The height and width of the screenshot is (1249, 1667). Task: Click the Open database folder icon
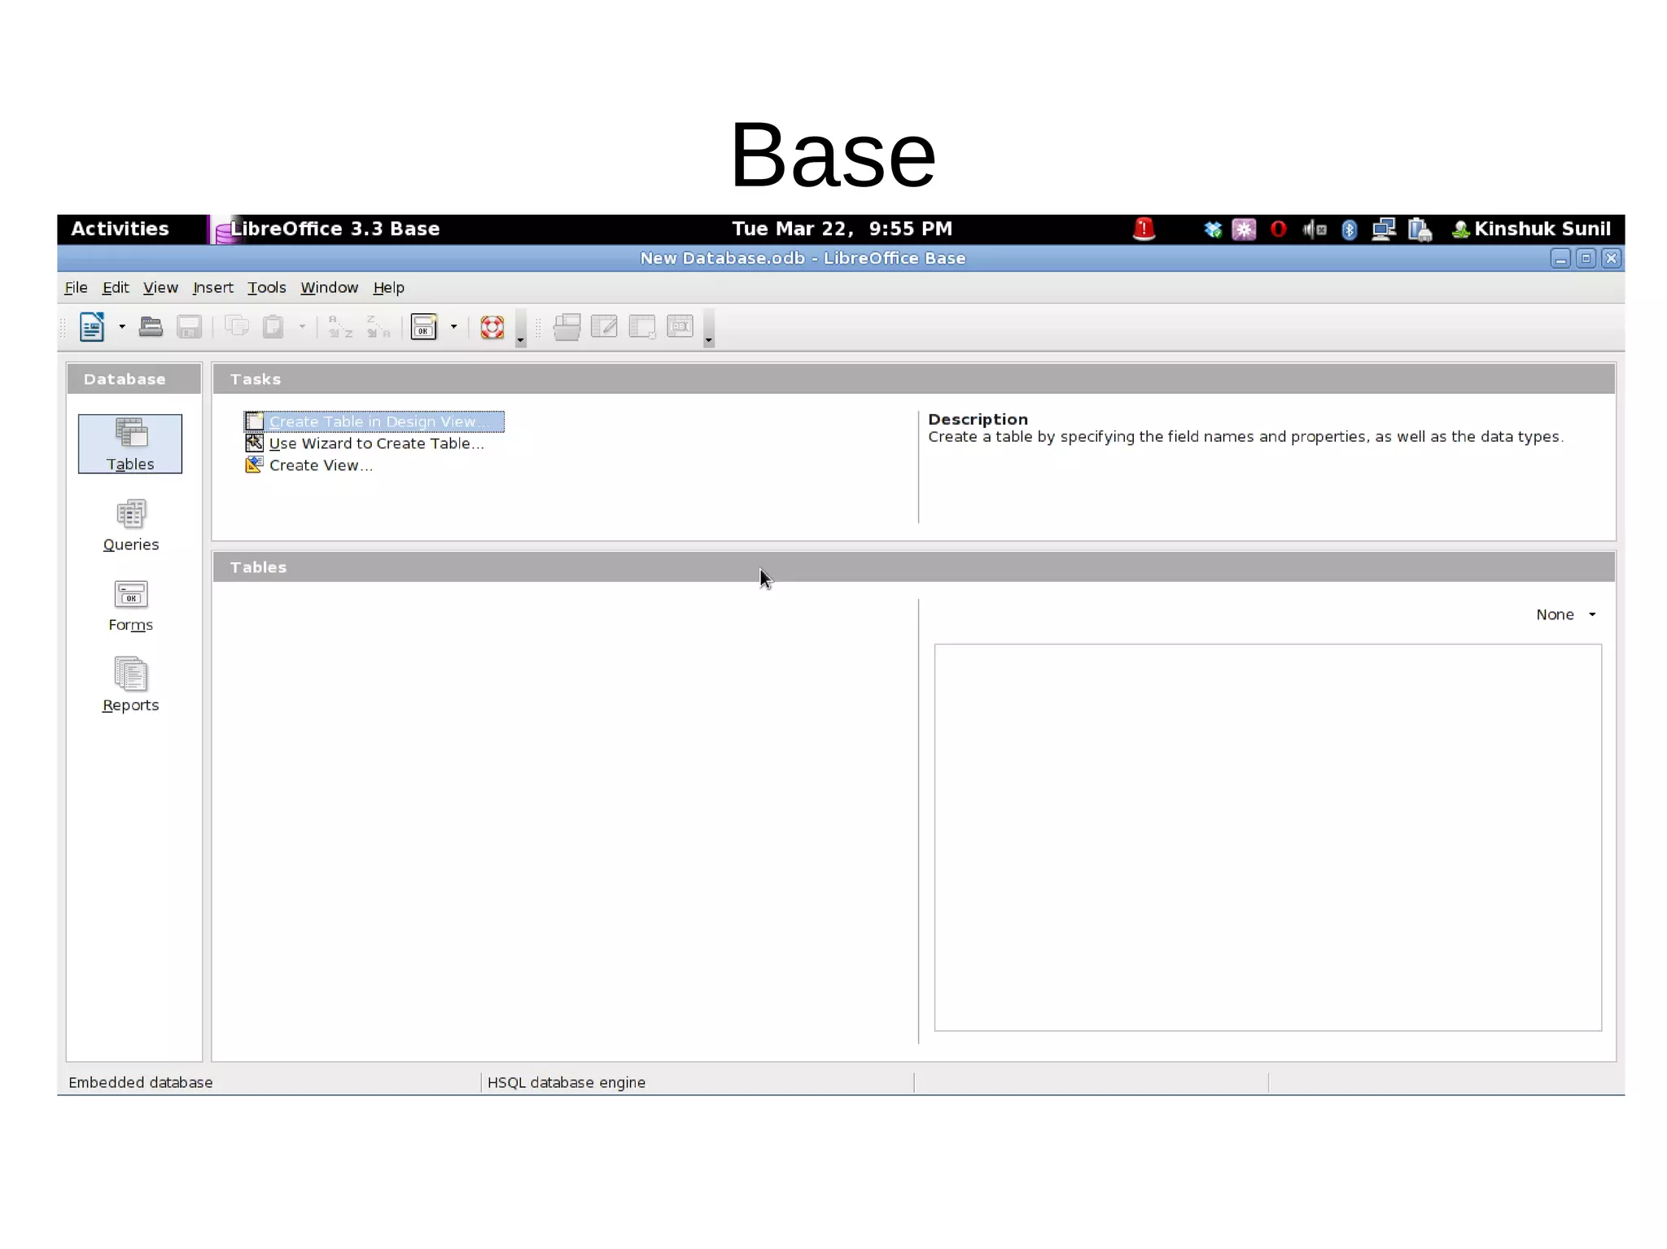[x=151, y=327]
